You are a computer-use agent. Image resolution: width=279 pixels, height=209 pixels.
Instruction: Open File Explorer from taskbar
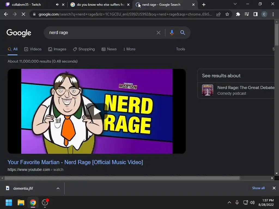point(21,202)
